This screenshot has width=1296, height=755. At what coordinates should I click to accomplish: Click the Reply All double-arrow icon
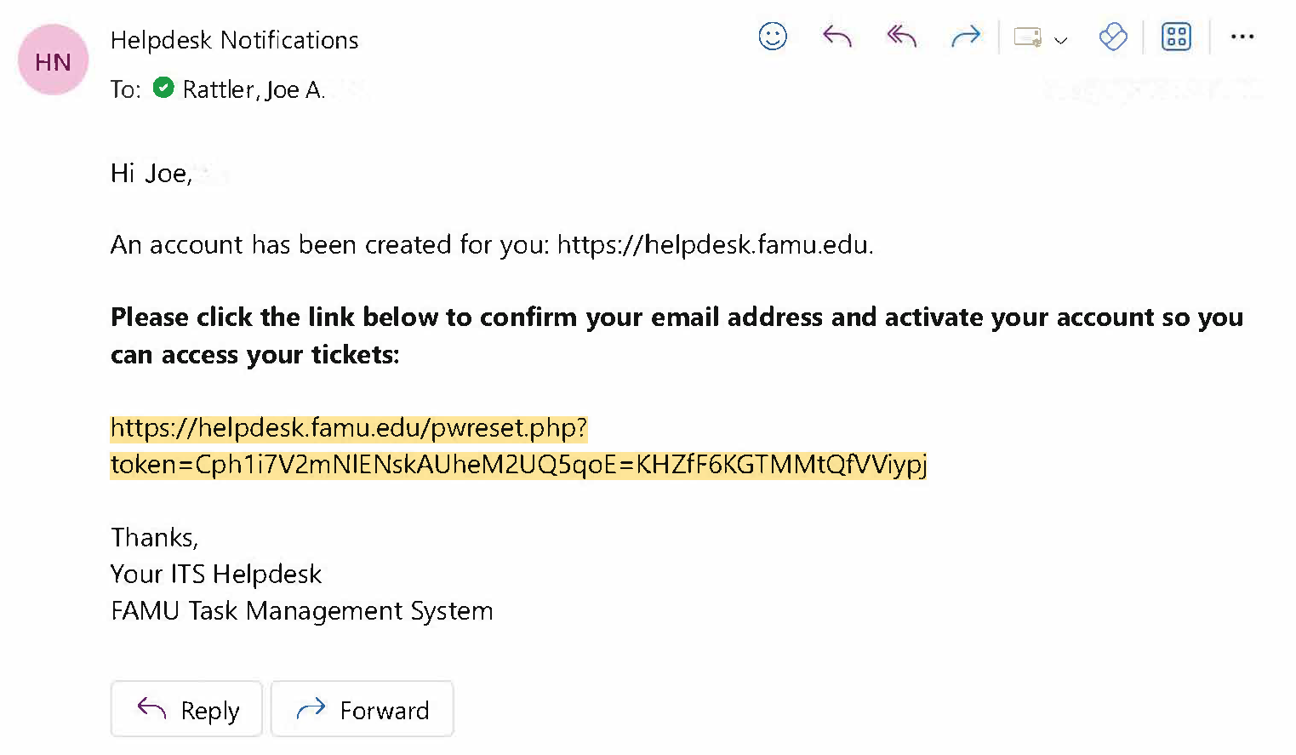pyautogui.click(x=901, y=37)
